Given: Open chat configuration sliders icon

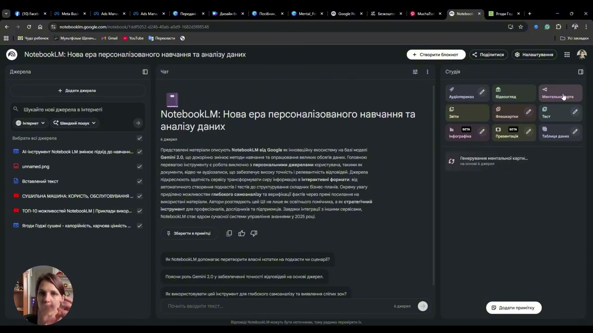Looking at the screenshot, I should 415,72.
